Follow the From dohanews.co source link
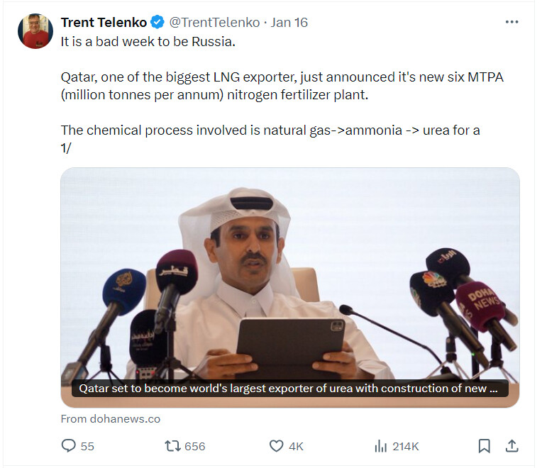 pos(111,418)
